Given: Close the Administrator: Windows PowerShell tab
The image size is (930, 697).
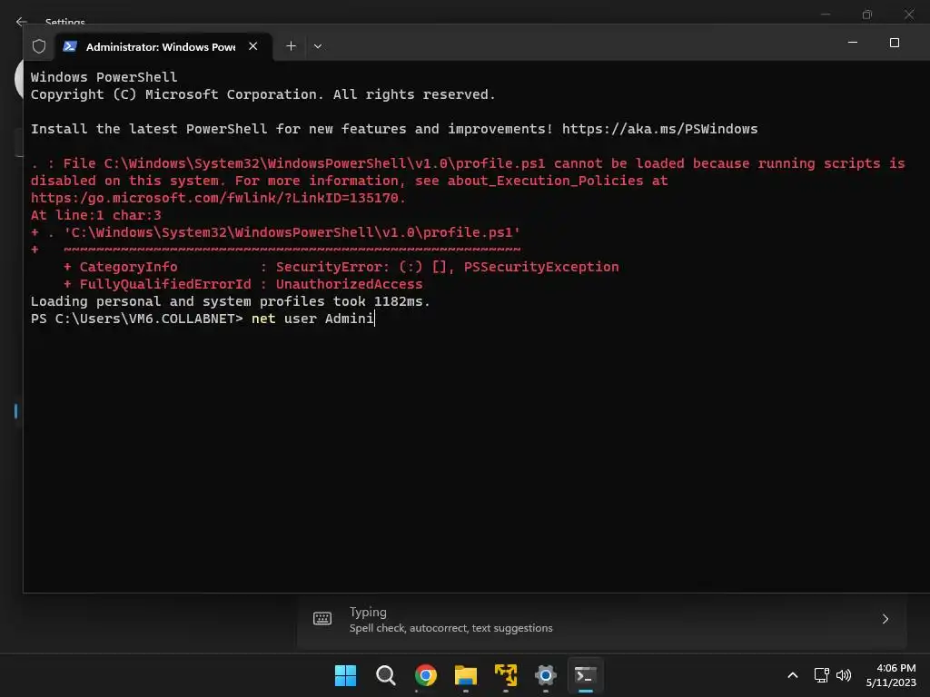Looking at the screenshot, I should click(253, 46).
